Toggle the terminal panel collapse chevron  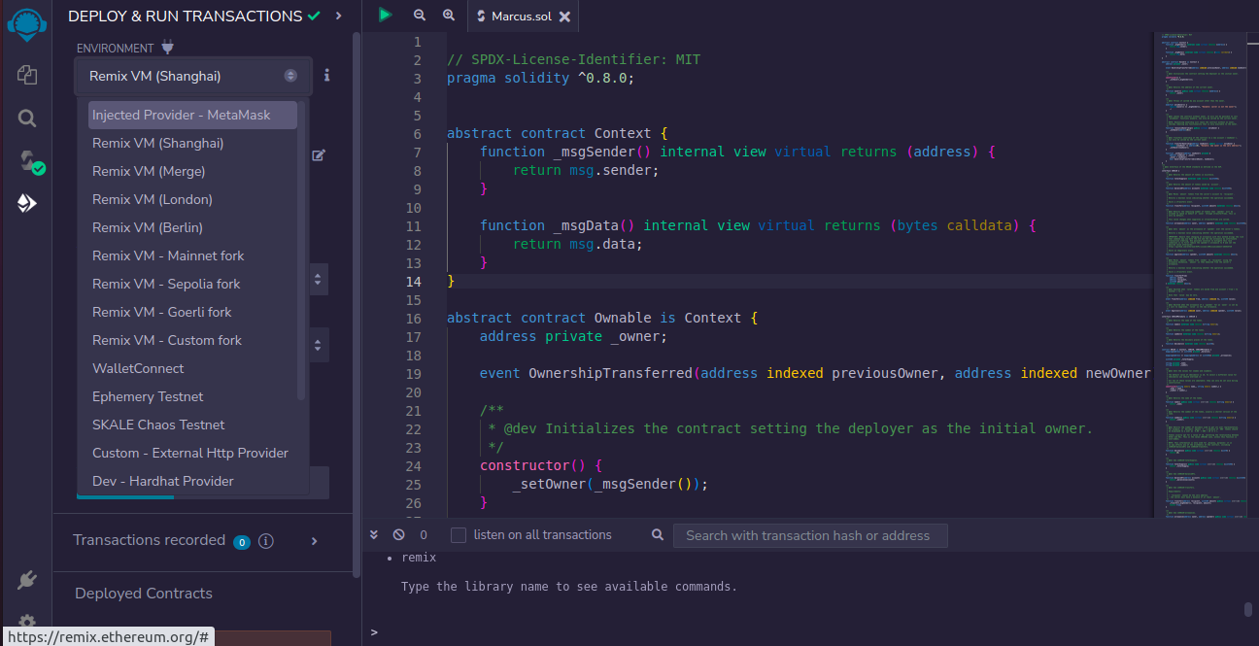tap(374, 535)
